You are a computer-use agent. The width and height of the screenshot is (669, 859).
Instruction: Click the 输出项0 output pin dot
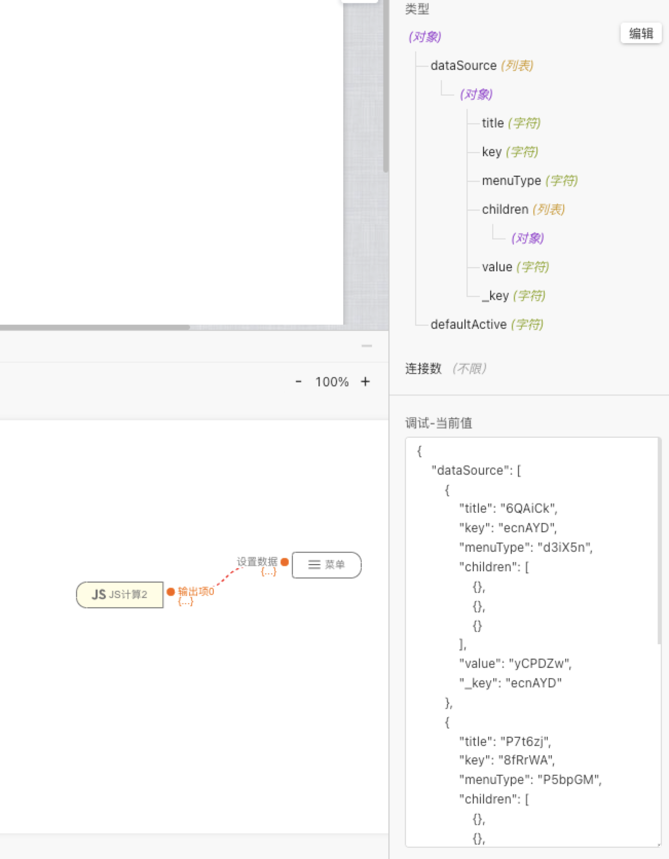171,592
